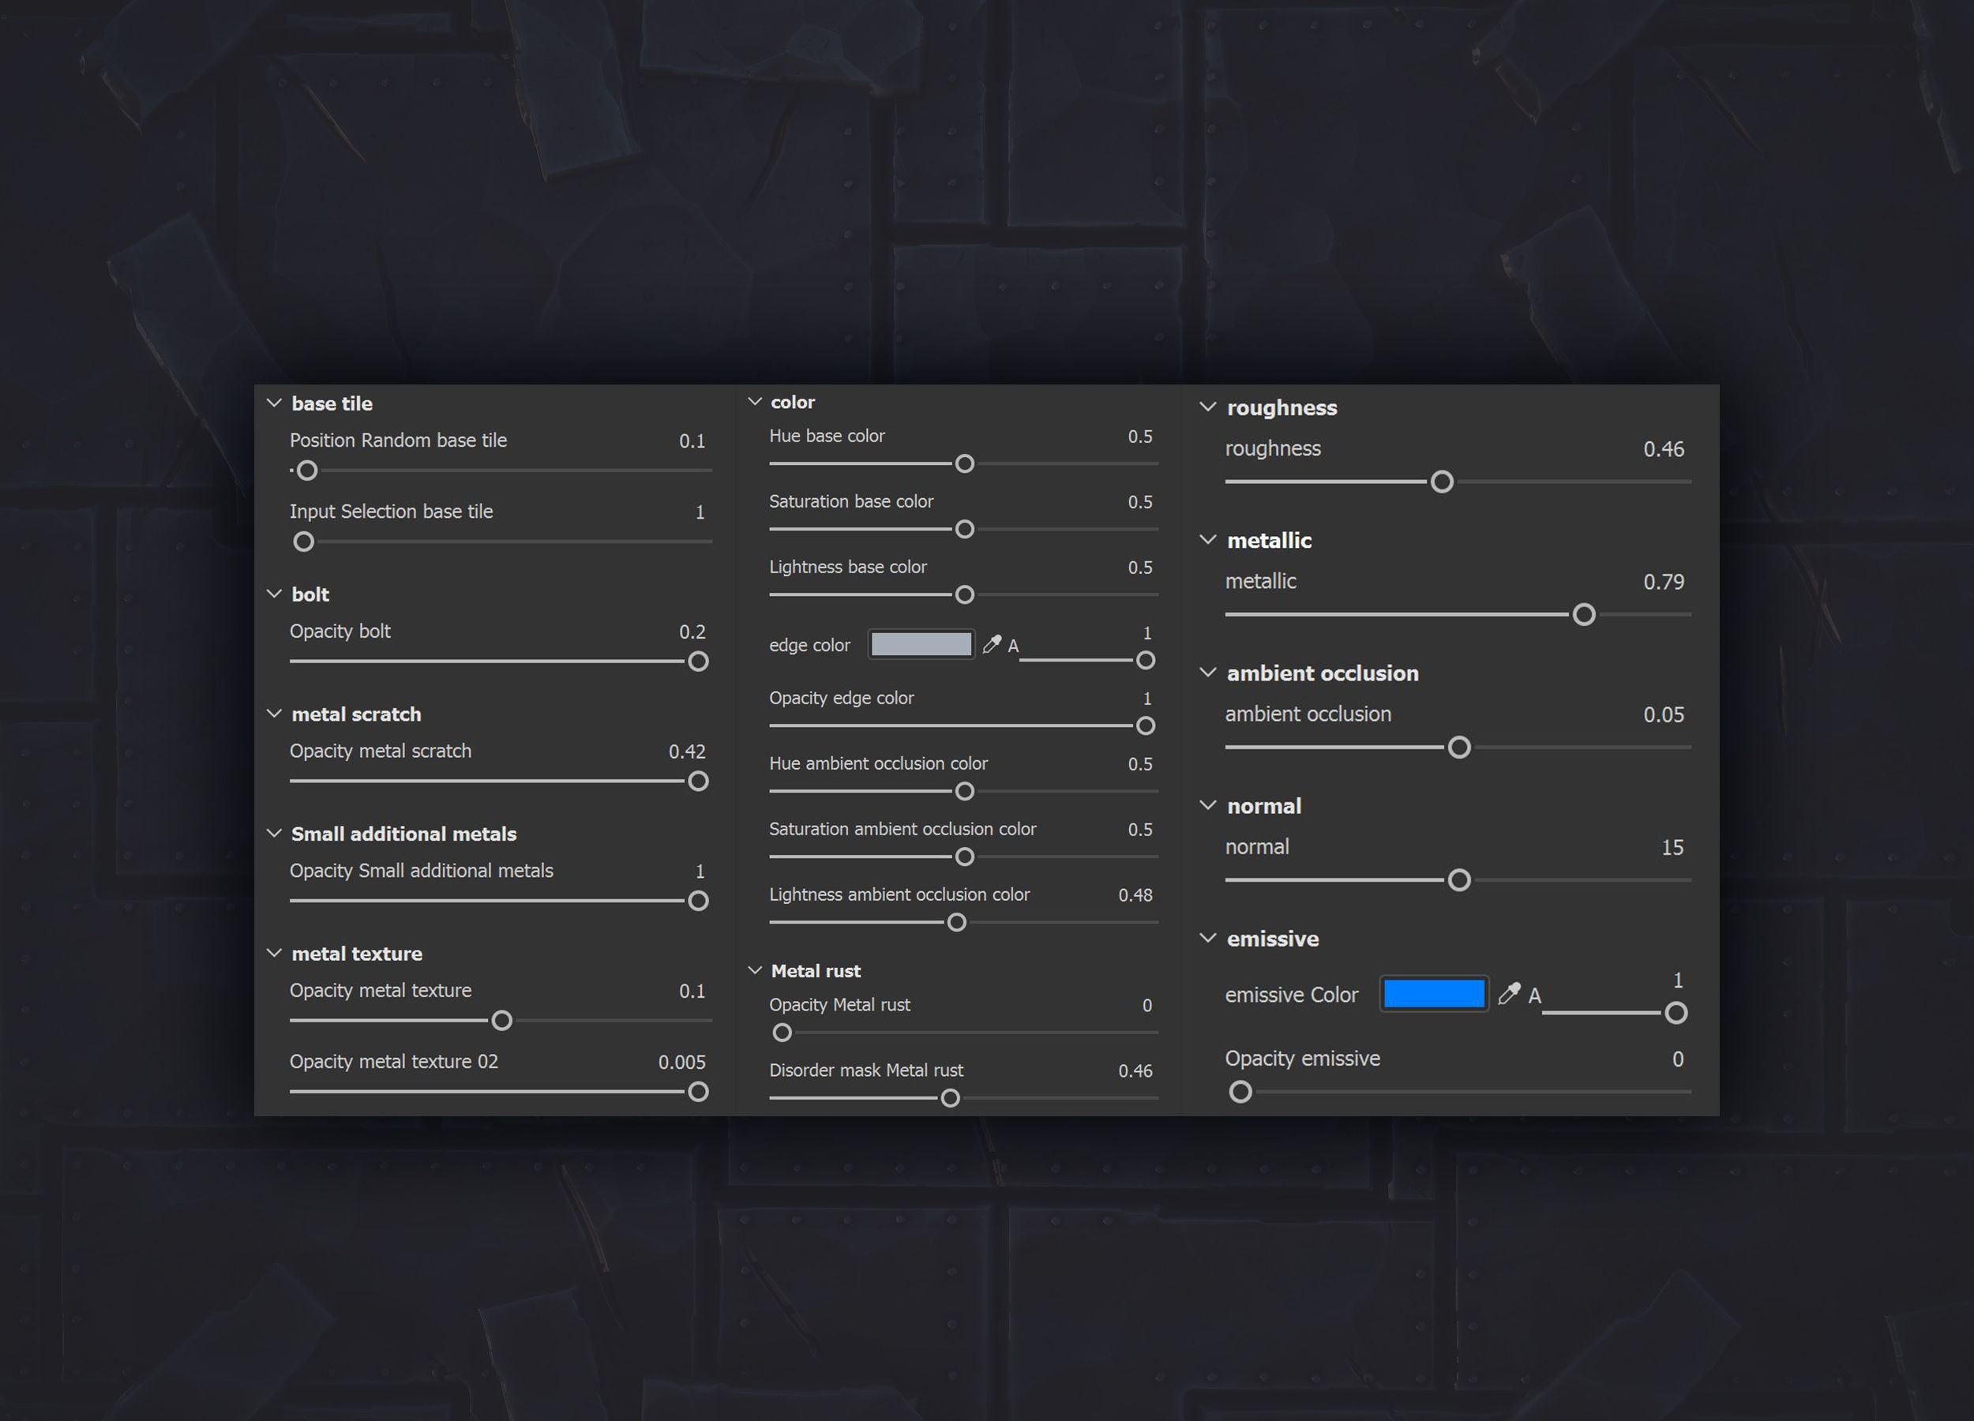Click the ambient occlusion value 0.05
This screenshot has width=1974, height=1421.
coord(1663,714)
